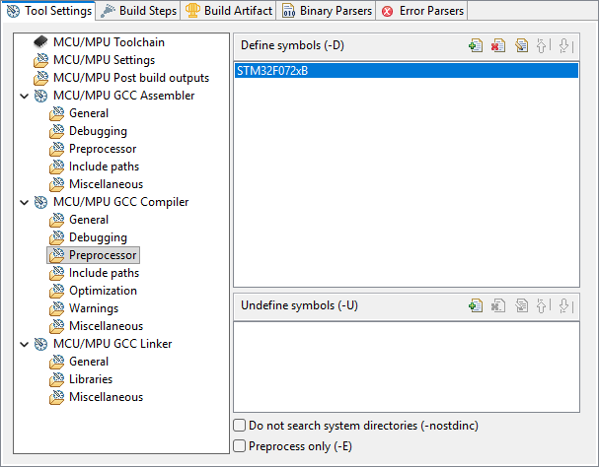Click Delete icon in Undefine symbols toolbar
The height and width of the screenshot is (467, 599).
tap(498, 305)
